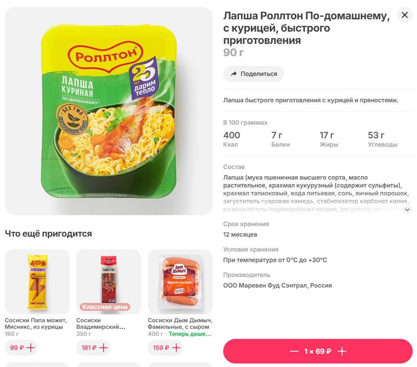Image resolution: width=417 pixels, height=367 pixels.
Task: Close the product details popup
Action: coord(405,15)
